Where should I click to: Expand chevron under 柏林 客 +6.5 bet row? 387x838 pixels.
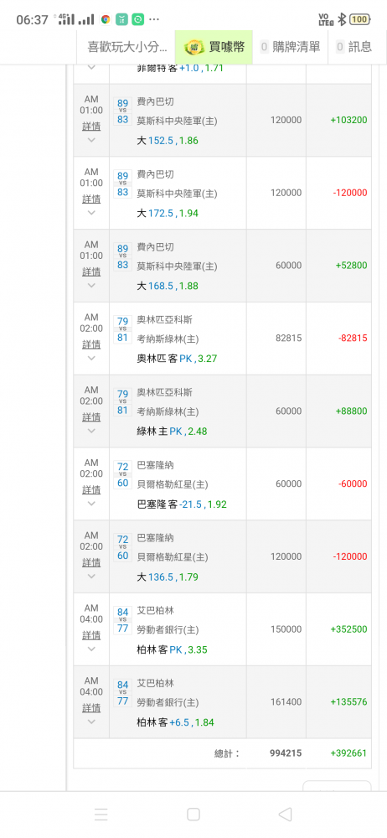(x=91, y=722)
